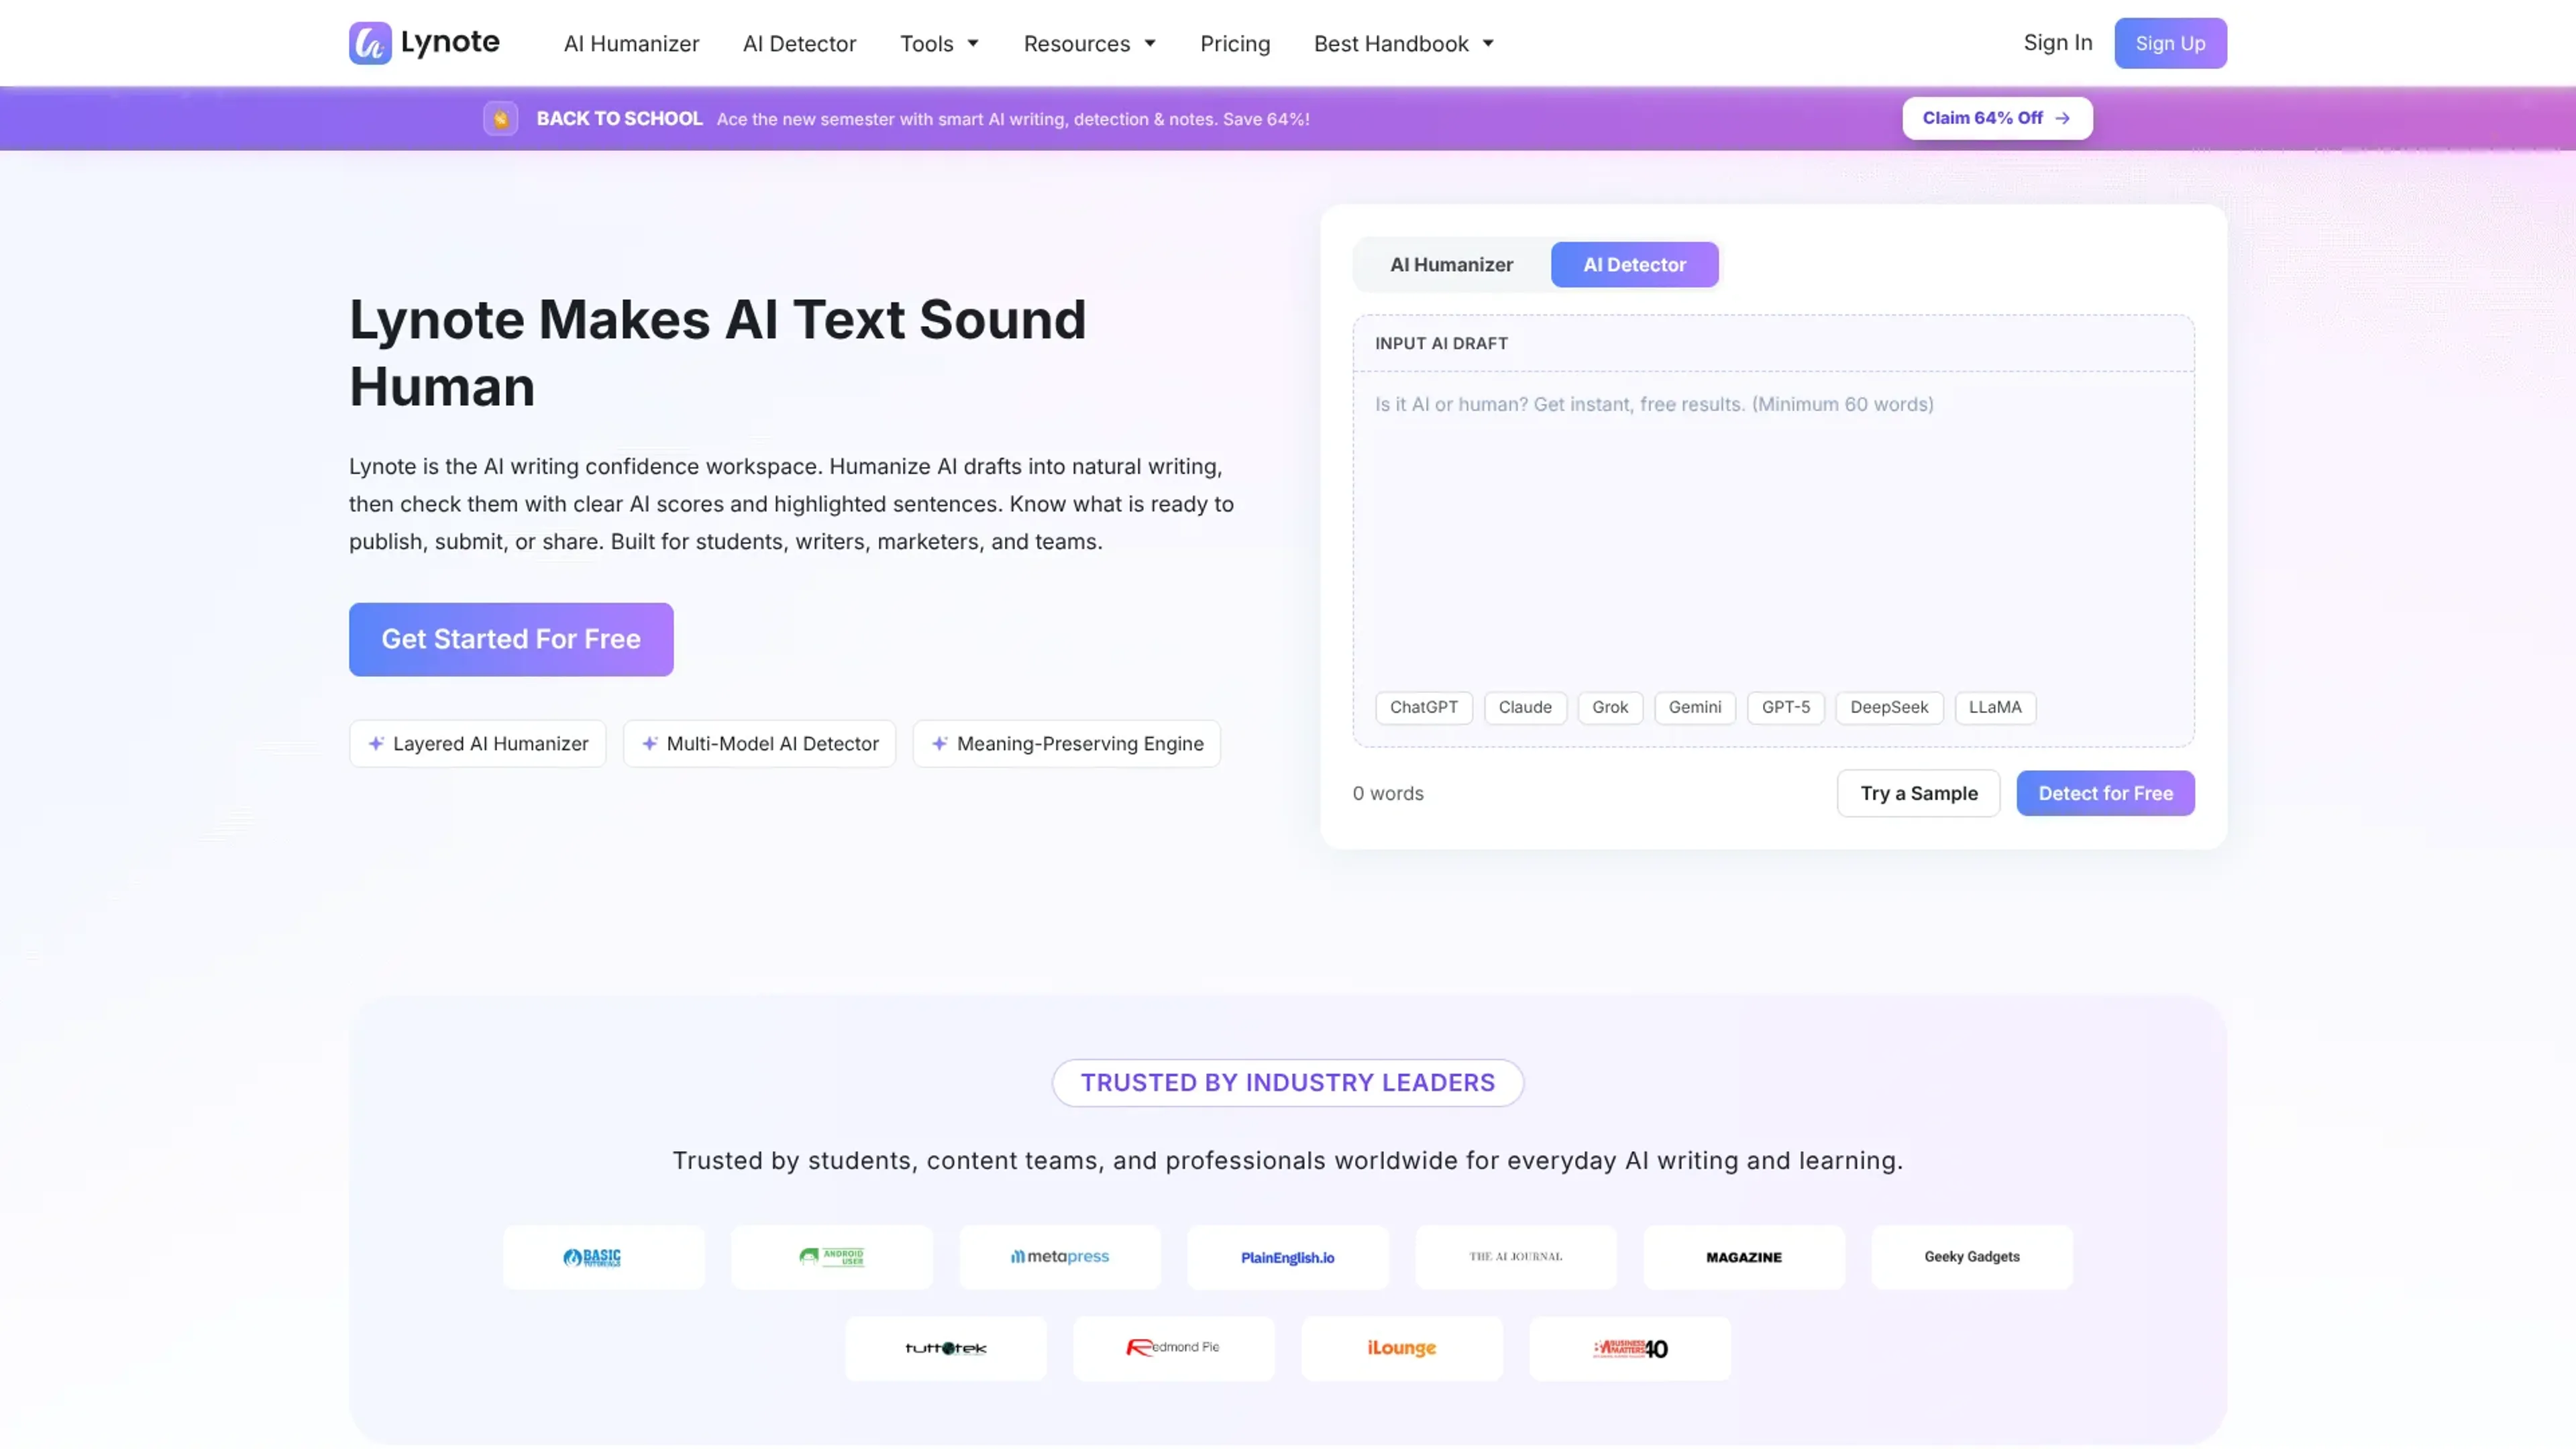Screen dimensions: 2576x1449
Task: Open AI Humanizer in the top navigation
Action: [631, 43]
